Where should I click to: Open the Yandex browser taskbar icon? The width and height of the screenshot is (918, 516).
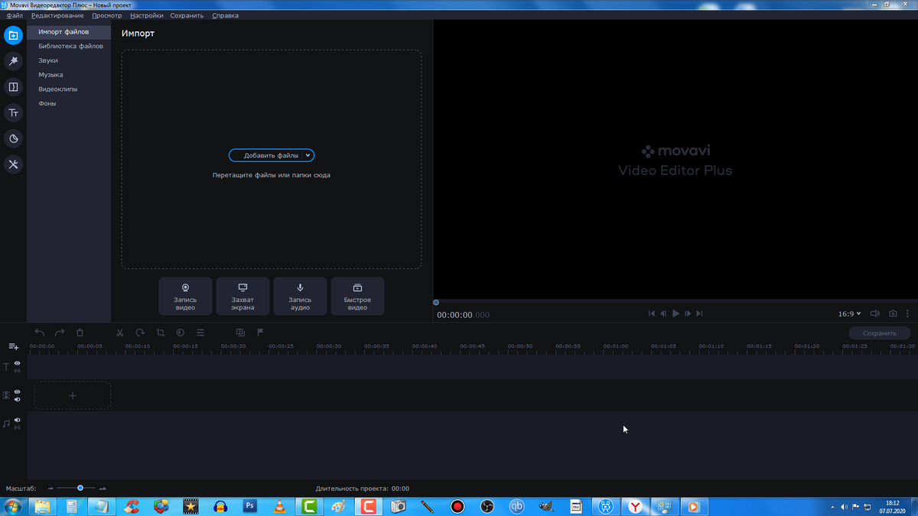click(636, 506)
